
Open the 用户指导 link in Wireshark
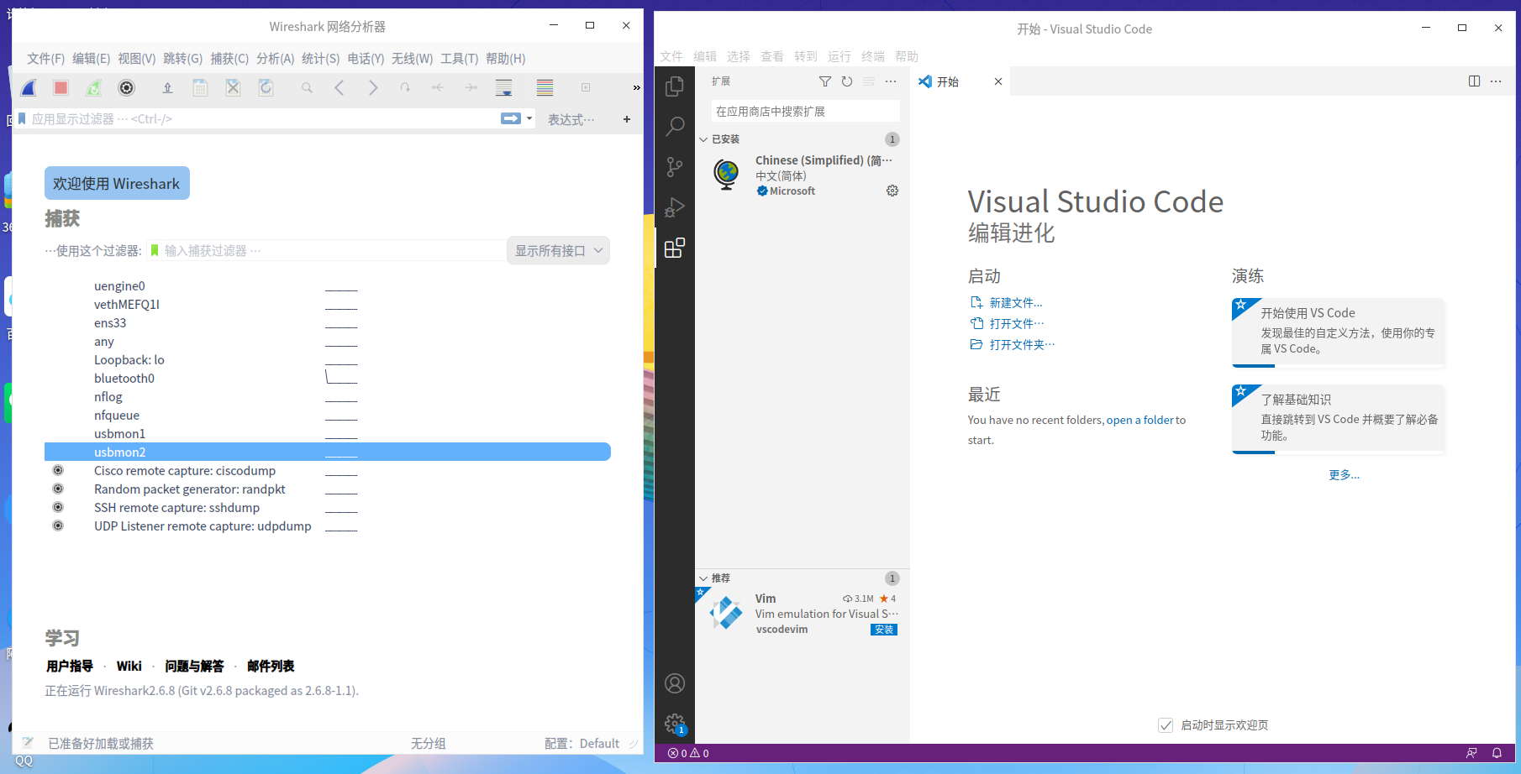pos(70,666)
